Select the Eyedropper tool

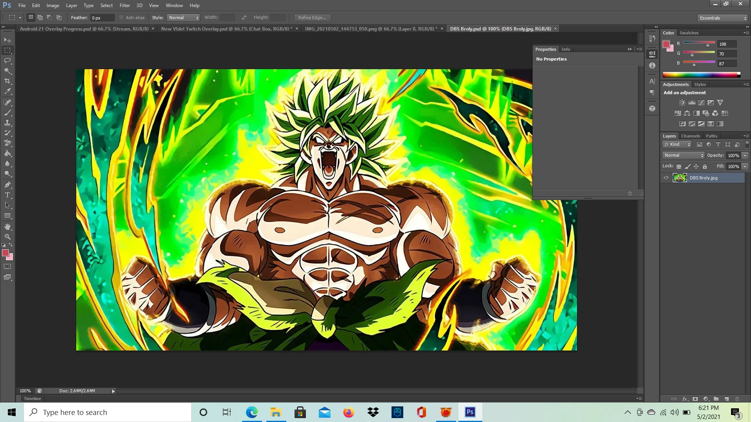(7, 91)
